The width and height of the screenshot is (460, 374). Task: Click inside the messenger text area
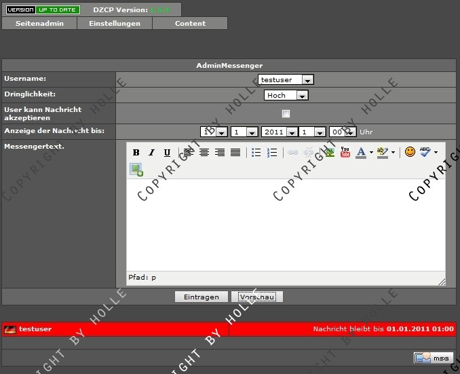point(285,224)
